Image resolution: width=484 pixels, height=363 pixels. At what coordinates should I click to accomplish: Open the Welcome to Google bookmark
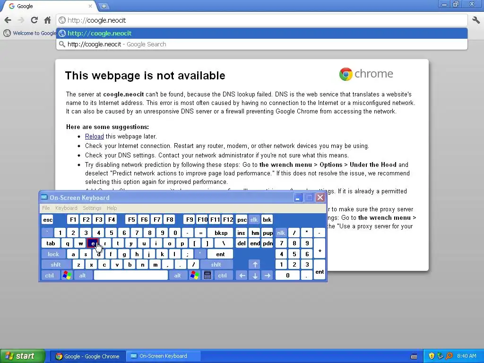30,33
